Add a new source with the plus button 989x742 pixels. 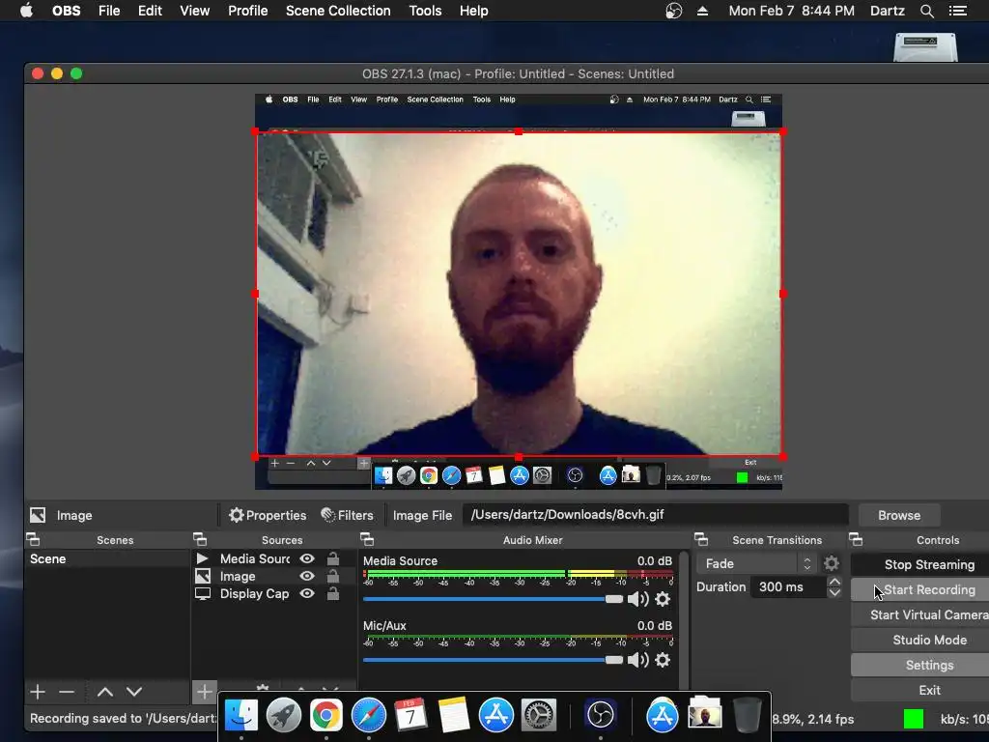point(204,692)
